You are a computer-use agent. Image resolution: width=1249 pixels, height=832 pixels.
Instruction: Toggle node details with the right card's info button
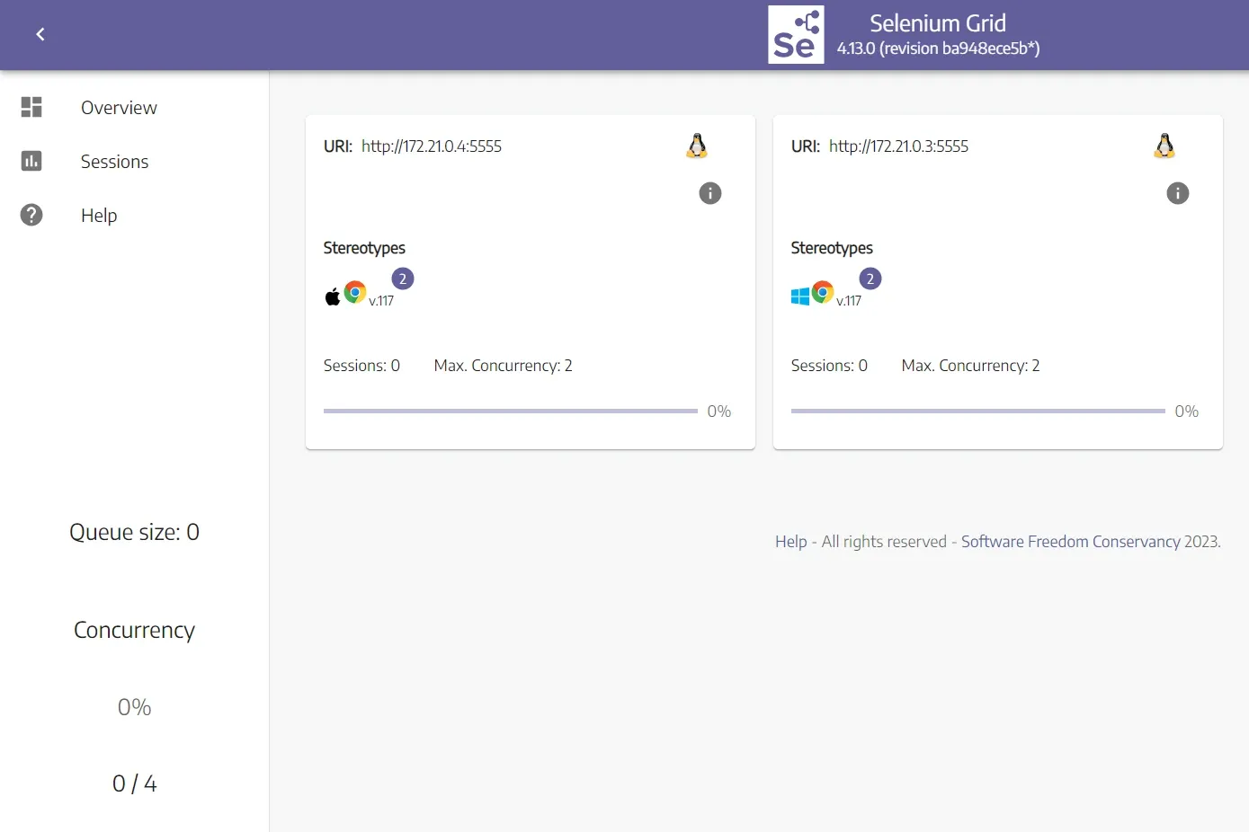tap(1178, 192)
